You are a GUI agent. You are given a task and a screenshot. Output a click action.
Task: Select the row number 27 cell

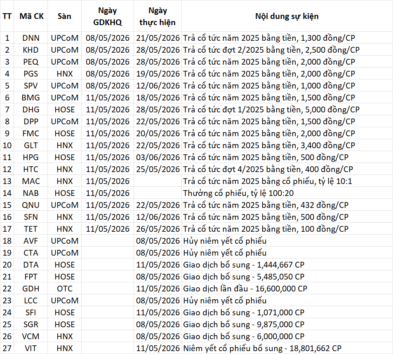(x=7, y=348)
